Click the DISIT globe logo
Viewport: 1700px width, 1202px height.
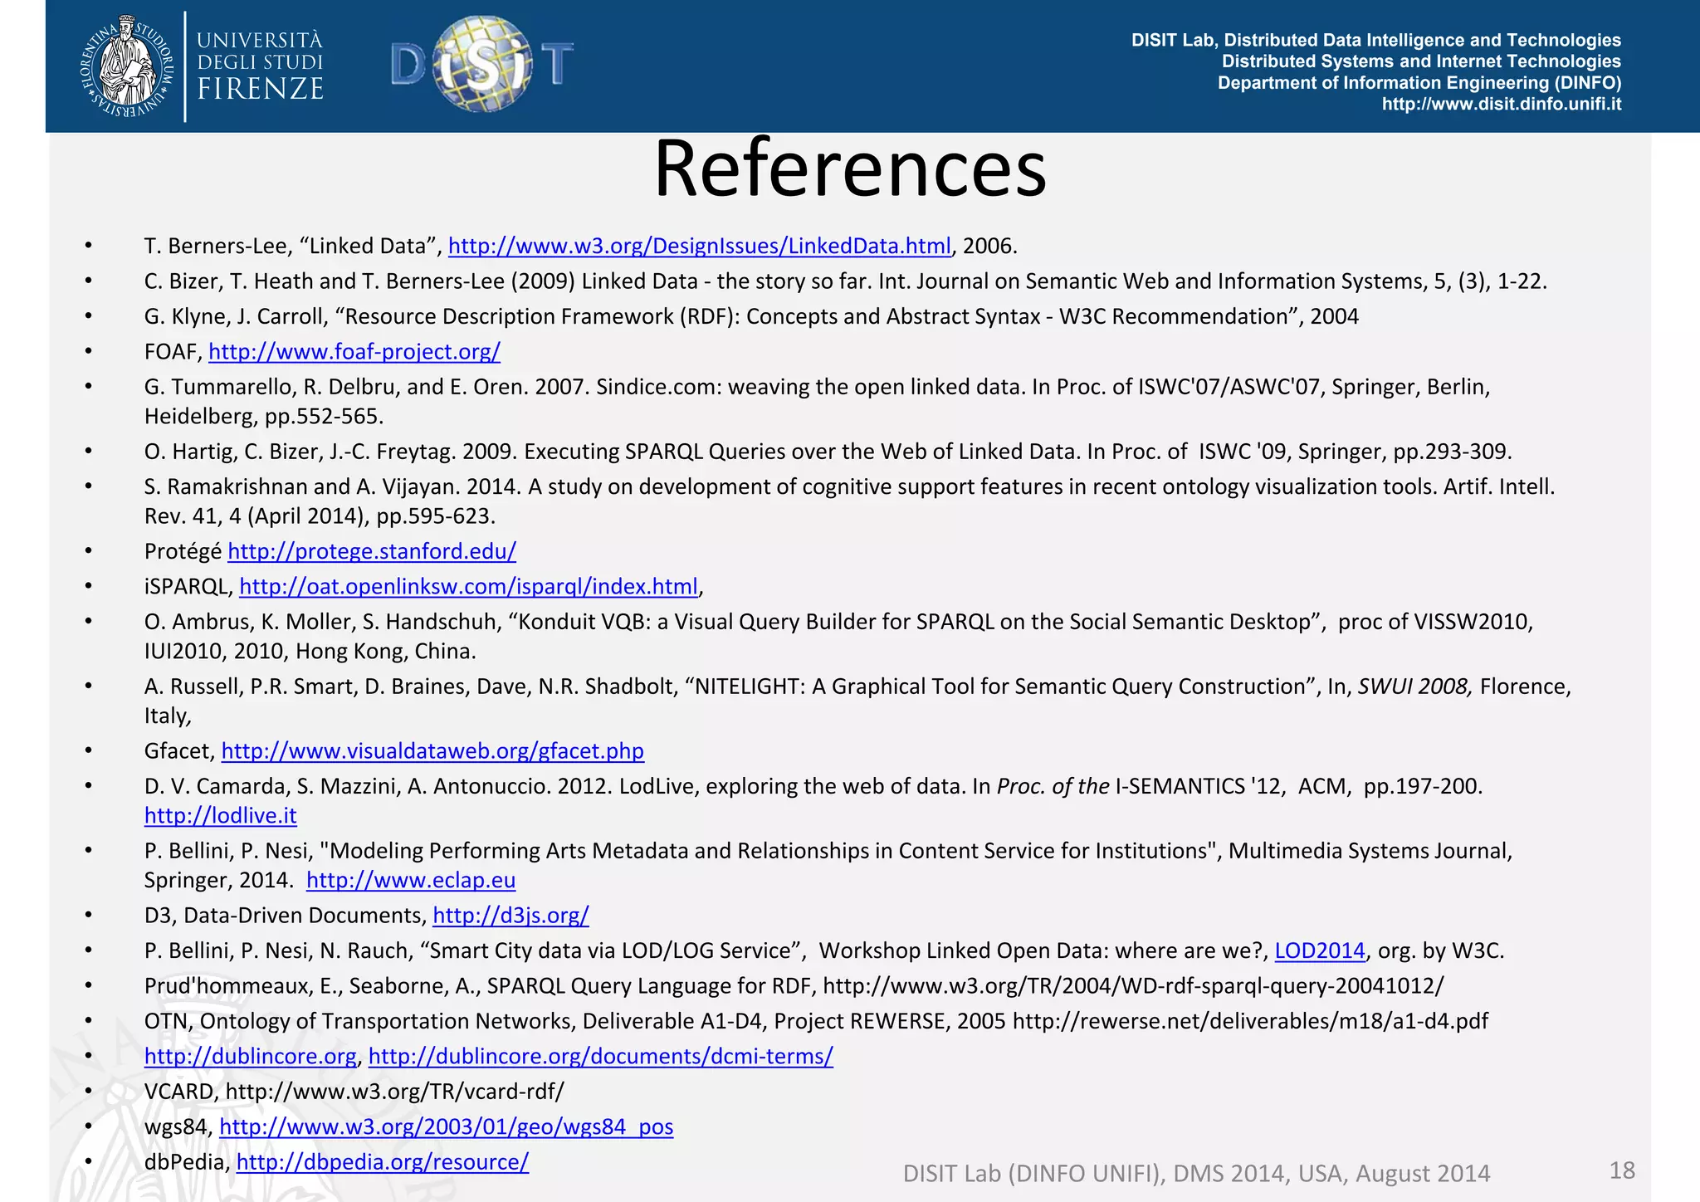(x=482, y=64)
